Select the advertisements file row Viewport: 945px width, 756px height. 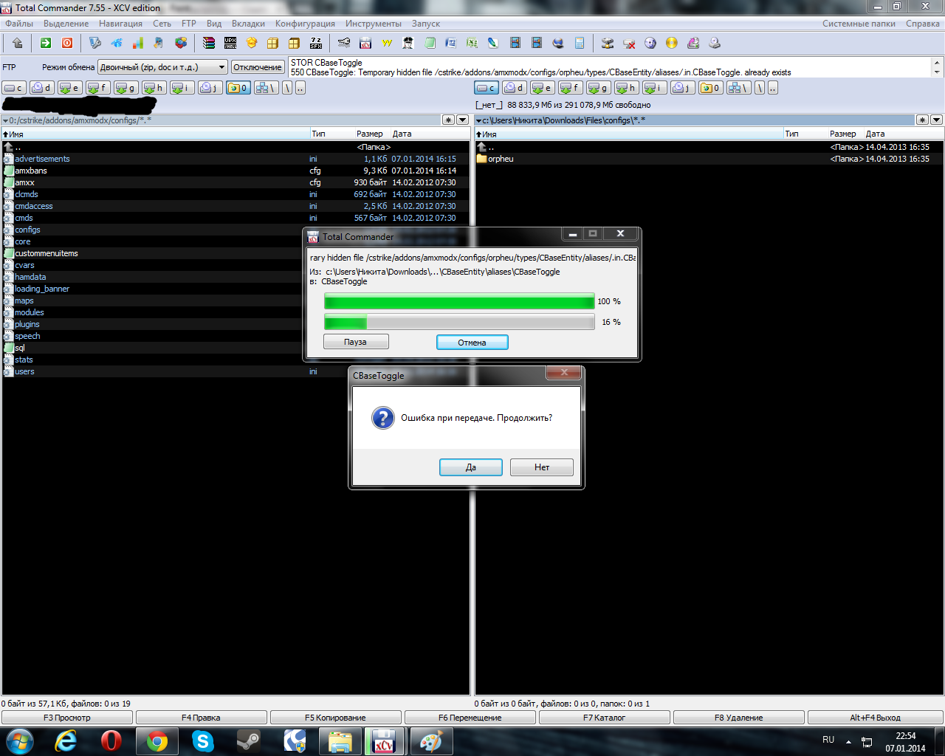[236, 159]
